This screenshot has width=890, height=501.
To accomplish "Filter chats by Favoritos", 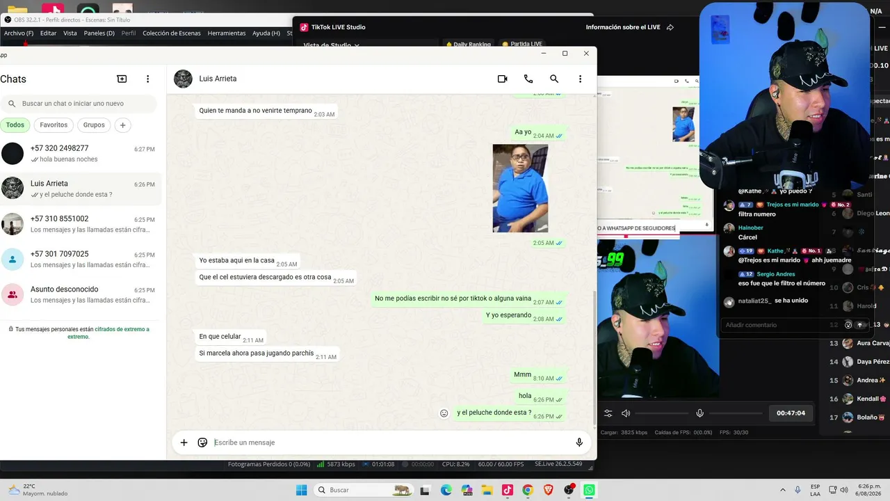I will (x=54, y=125).
